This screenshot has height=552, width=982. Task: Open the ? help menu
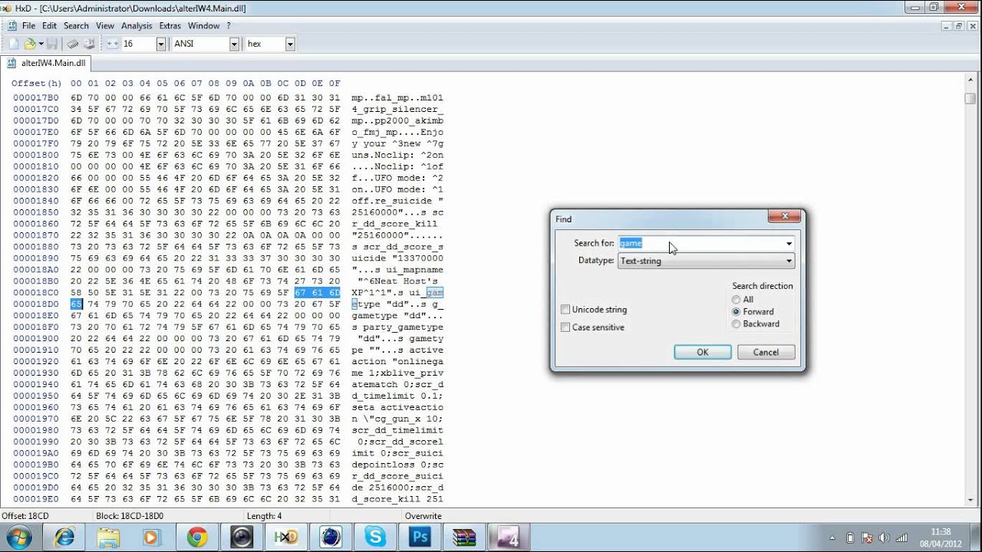pyautogui.click(x=228, y=25)
